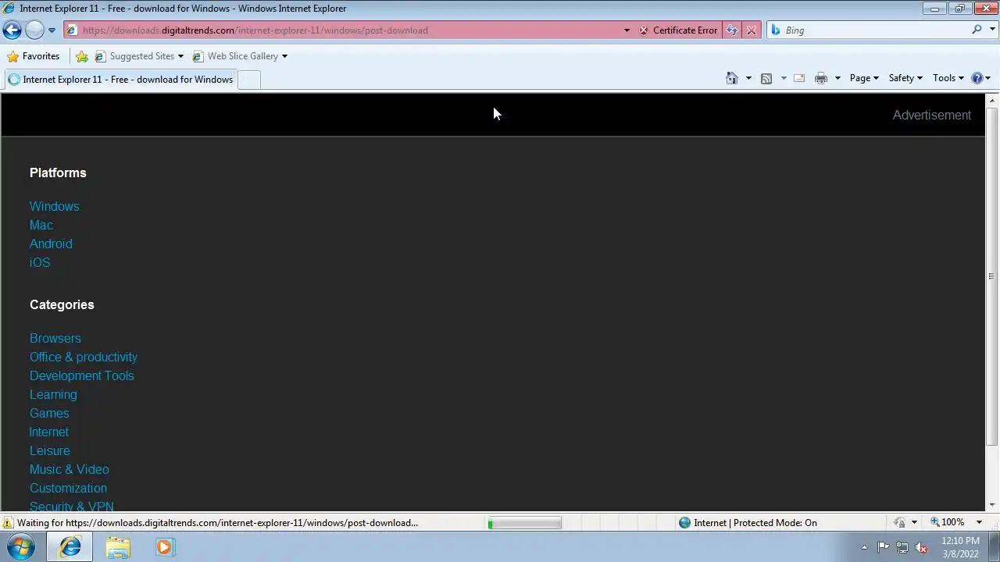Open the Android platform link
The image size is (1000, 562).
tap(51, 244)
